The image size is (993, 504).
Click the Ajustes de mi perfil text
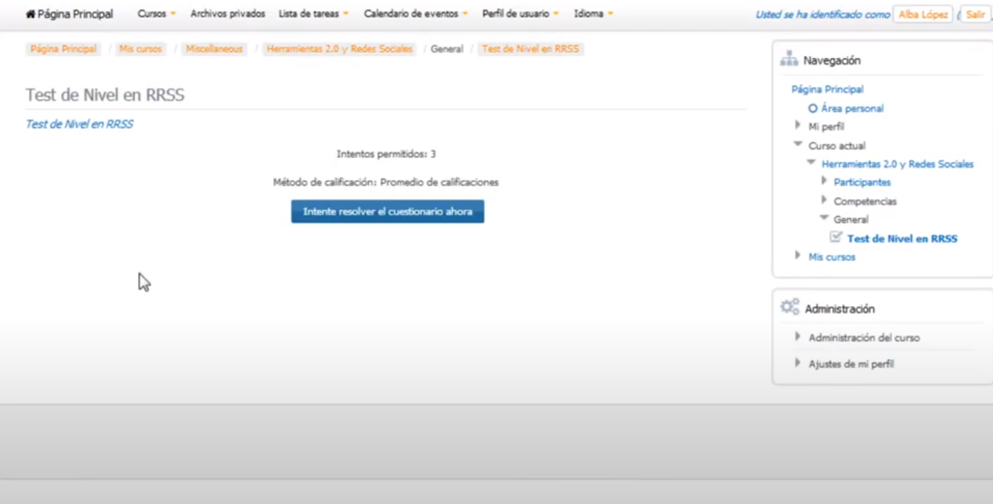point(851,363)
